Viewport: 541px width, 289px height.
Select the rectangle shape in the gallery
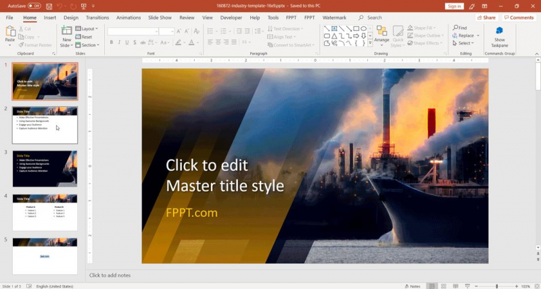[356, 28]
